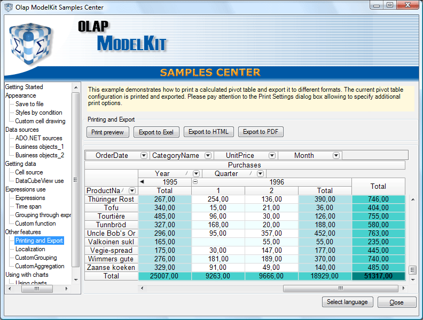Viewport: 423px width, 320px height.
Task: Select the Uncle Bob's Or row header
Action: pyautogui.click(x=111, y=233)
